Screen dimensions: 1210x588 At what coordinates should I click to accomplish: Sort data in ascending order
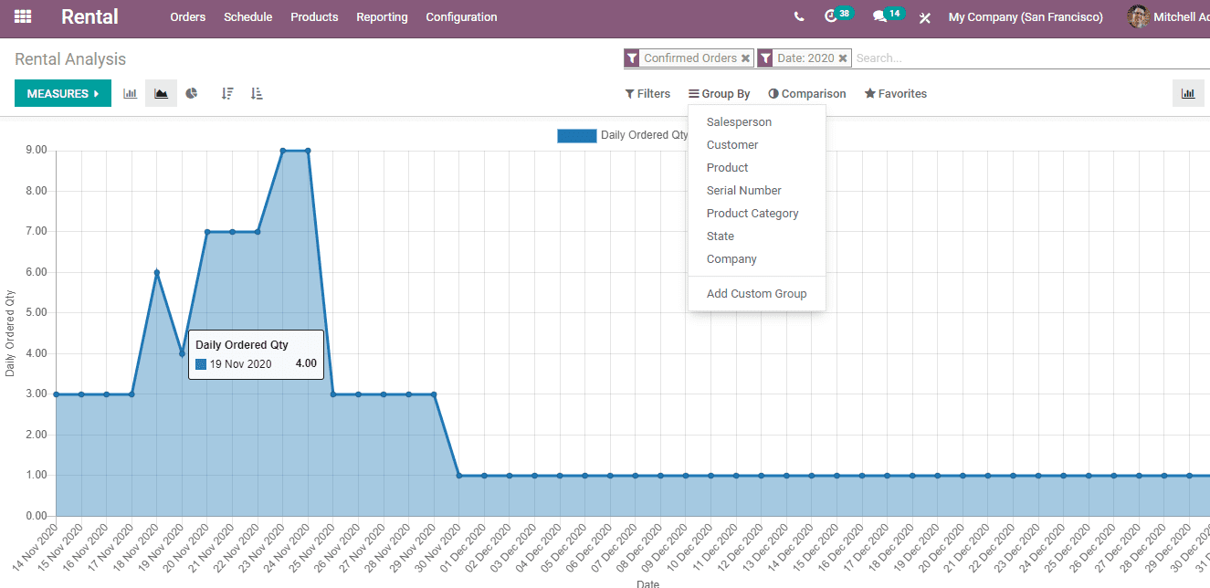(x=257, y=93)
